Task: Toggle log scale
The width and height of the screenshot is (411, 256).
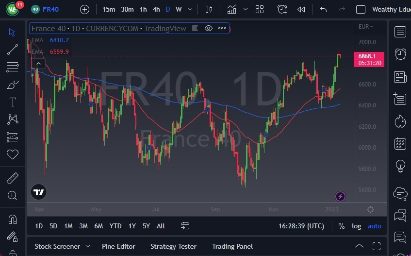Action: 356,226
